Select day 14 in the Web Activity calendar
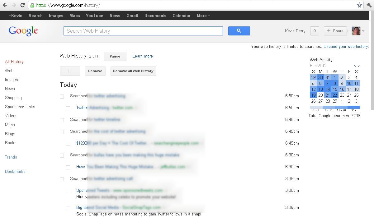 [328, 89]
